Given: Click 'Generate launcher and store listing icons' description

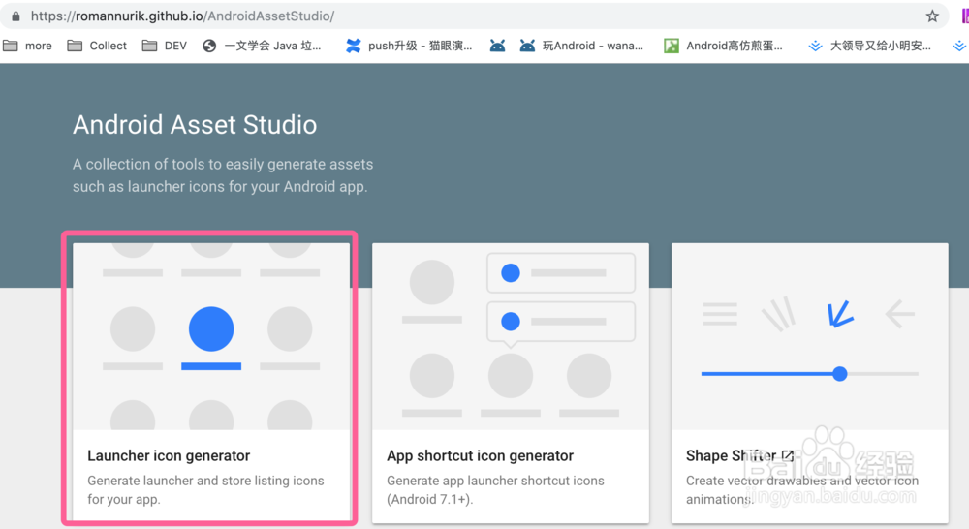Looking at the screenshot, I should pos(205,489).
